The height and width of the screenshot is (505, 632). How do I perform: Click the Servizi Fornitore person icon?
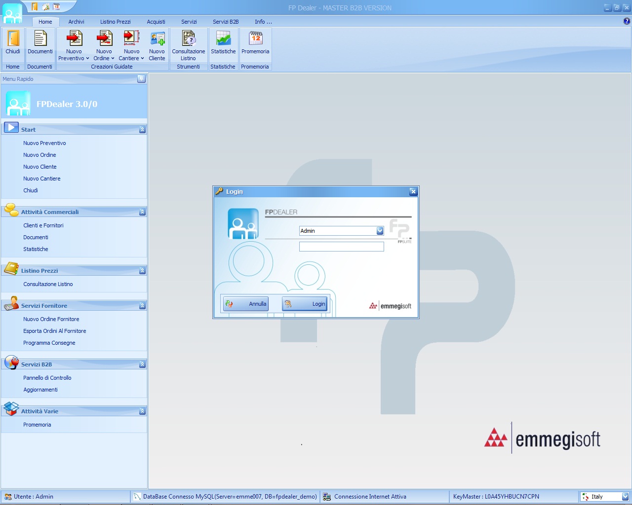click(x=11, y=303)
